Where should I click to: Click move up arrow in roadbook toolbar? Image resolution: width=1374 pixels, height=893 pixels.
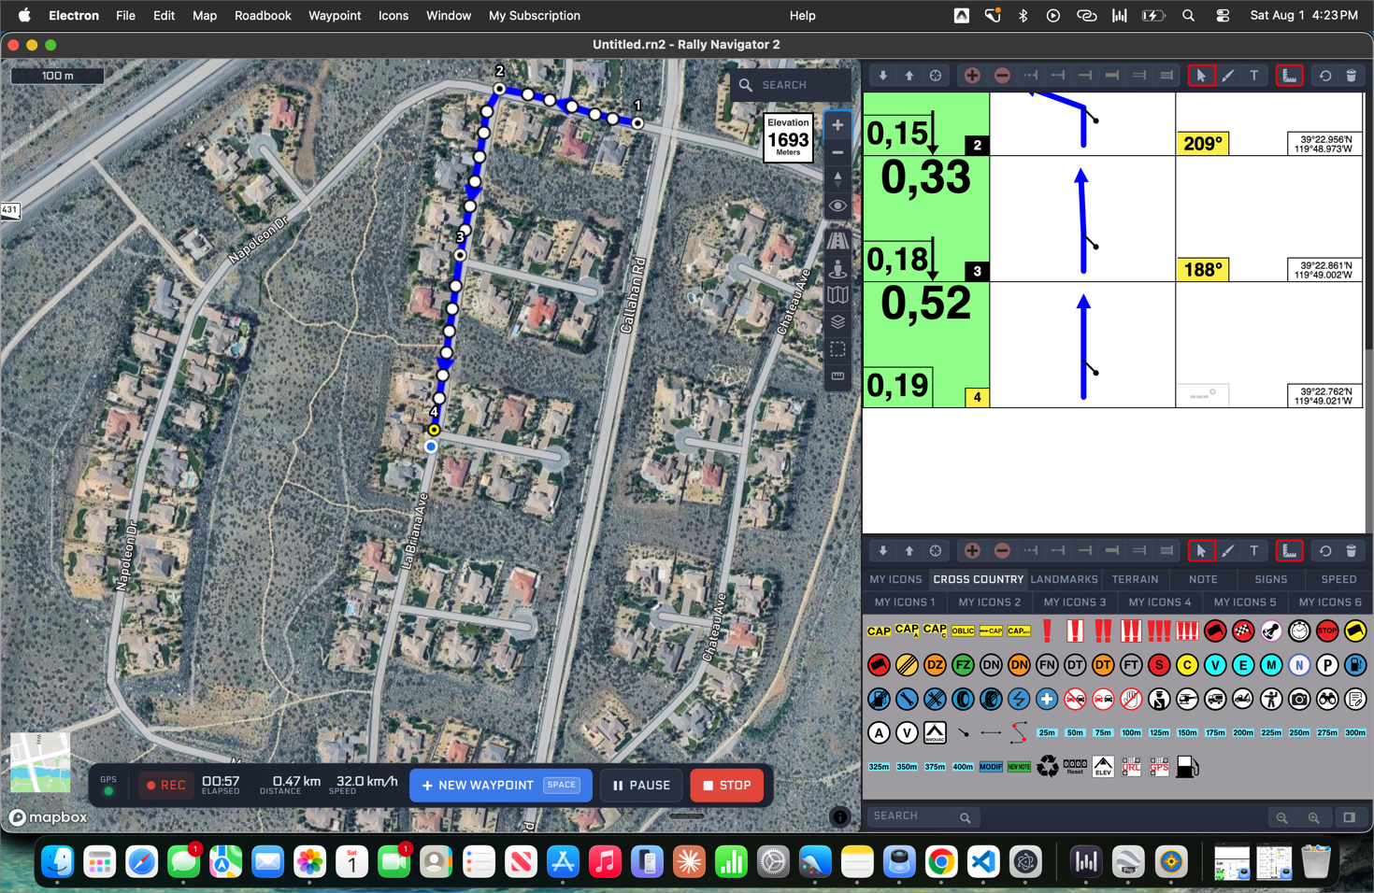[909, 76]
